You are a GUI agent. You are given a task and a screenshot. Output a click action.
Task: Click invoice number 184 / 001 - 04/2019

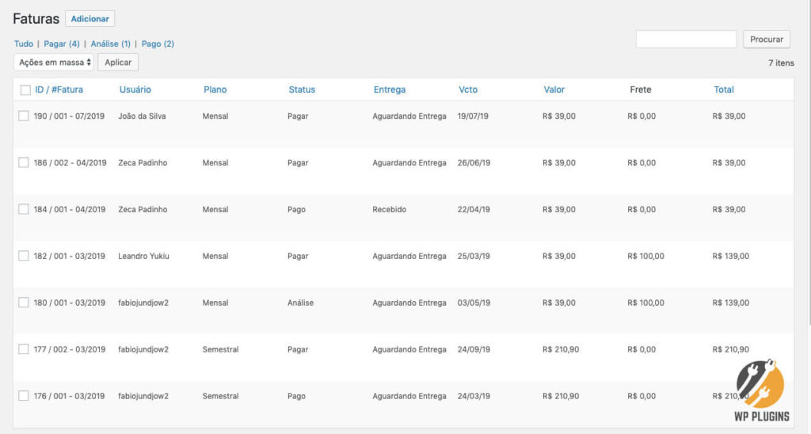click(70, 209)
